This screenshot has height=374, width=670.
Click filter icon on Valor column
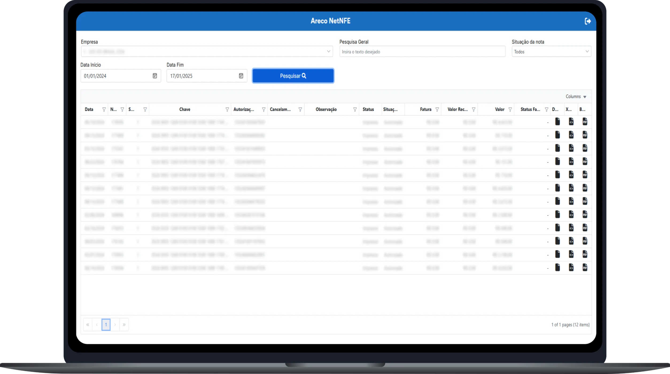click(510, 110)
